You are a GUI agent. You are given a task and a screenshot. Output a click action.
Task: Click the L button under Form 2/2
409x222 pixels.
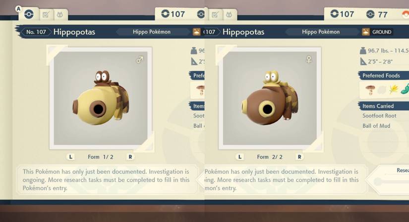tap(240, 157)
